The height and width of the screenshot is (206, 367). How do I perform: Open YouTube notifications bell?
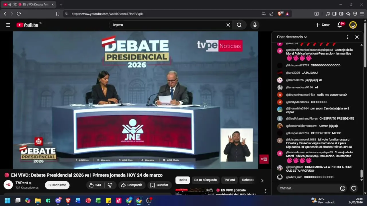(340, 25)
